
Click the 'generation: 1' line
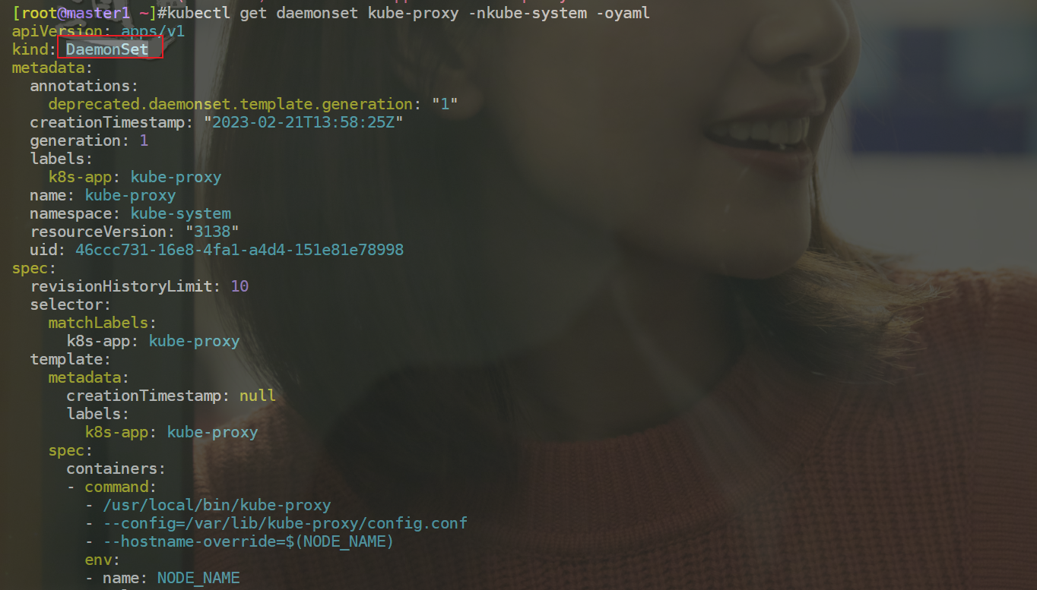(89, 140)
